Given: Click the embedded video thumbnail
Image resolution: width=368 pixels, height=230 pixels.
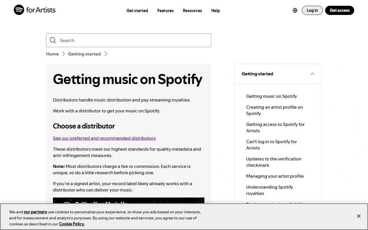Looking at the screenshot, I should coord(129,200).
